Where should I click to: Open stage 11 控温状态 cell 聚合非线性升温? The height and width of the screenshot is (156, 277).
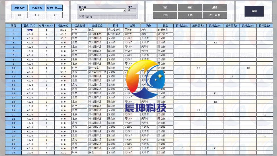point(98,72)
